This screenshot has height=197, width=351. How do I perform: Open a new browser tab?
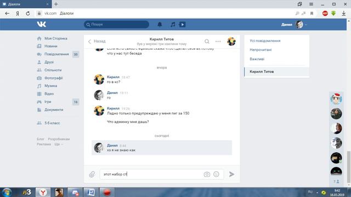coord(56,4)
